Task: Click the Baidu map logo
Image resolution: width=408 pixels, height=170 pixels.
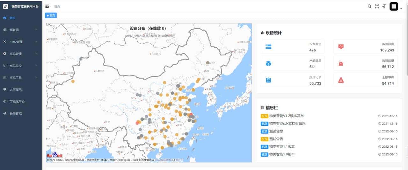Action: [x=55, y=155]
